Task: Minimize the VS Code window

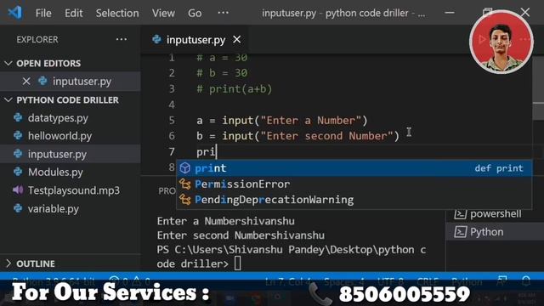Action: [450, 13]
